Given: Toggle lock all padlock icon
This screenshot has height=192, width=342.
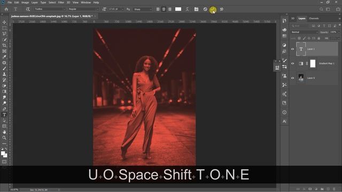Looking at the screenshot, I should [318, 38].
